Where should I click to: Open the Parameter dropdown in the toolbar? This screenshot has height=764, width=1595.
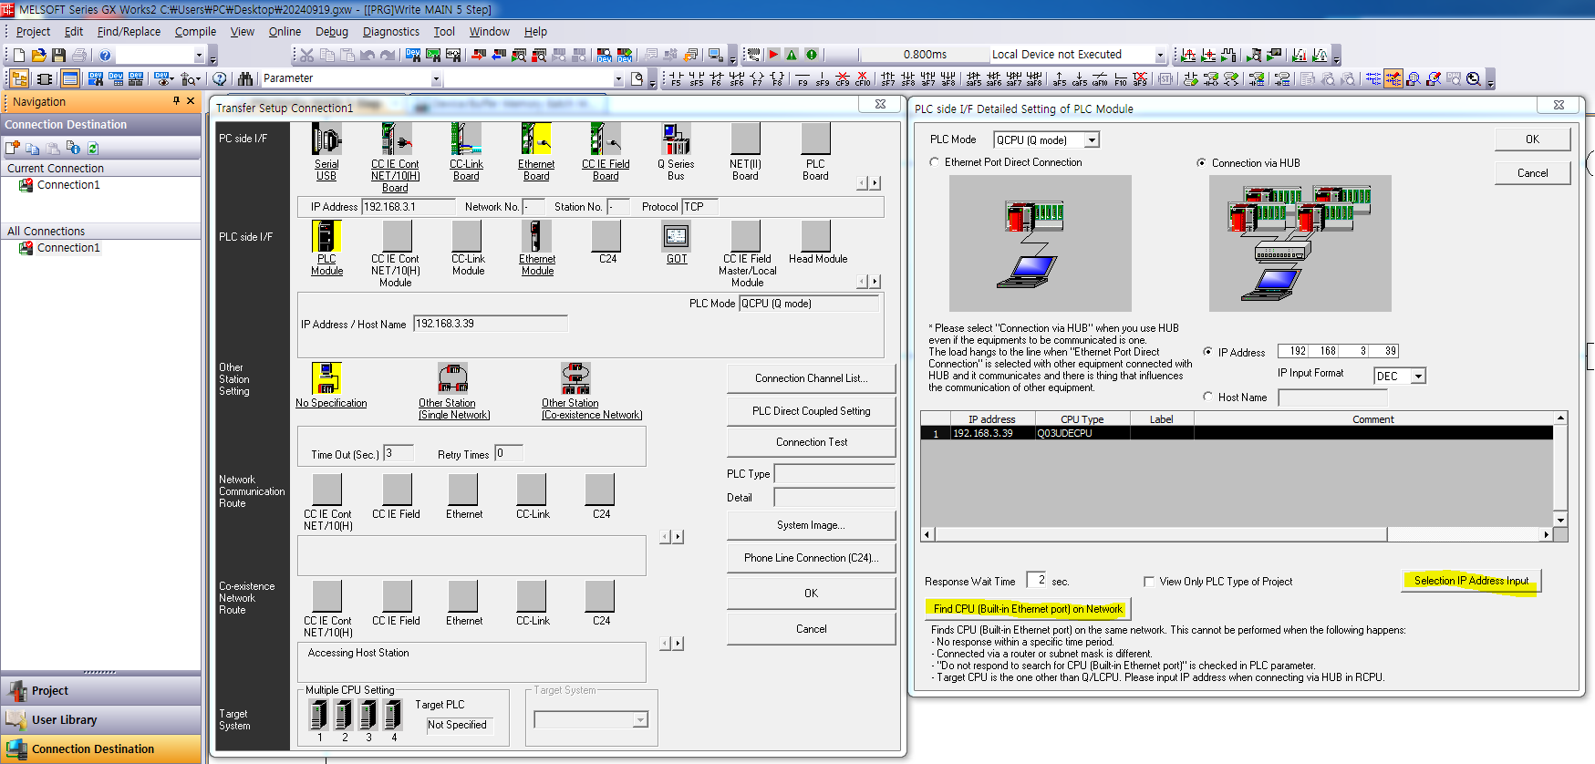(436, 79)
